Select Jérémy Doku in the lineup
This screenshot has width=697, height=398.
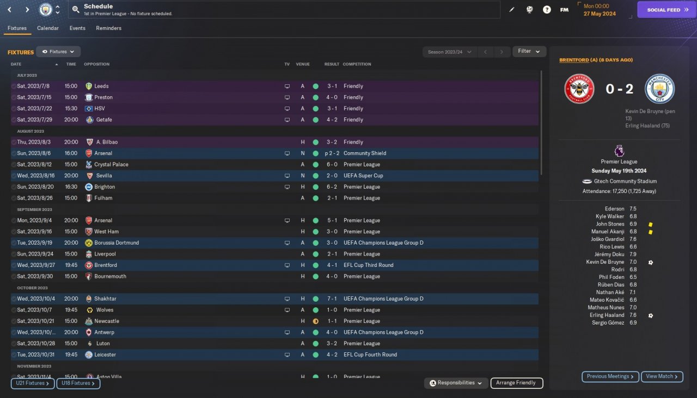pyautogui.click(x=608, y=254)
